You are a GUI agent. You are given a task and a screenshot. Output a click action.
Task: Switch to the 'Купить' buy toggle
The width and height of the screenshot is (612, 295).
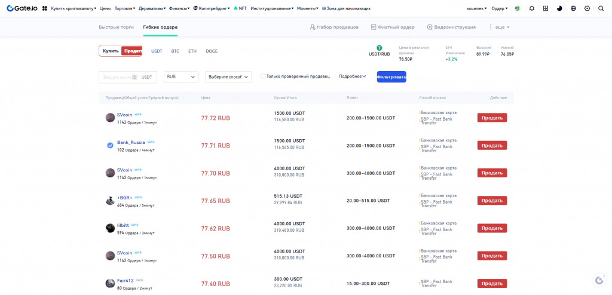(x=111, y=51)
